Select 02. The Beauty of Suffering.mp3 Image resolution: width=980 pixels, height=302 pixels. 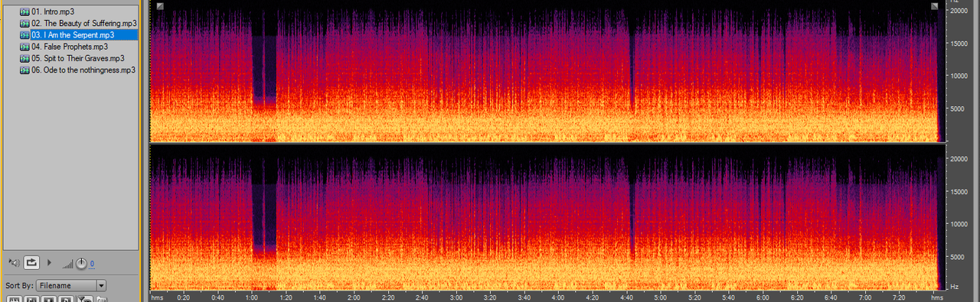84,24
